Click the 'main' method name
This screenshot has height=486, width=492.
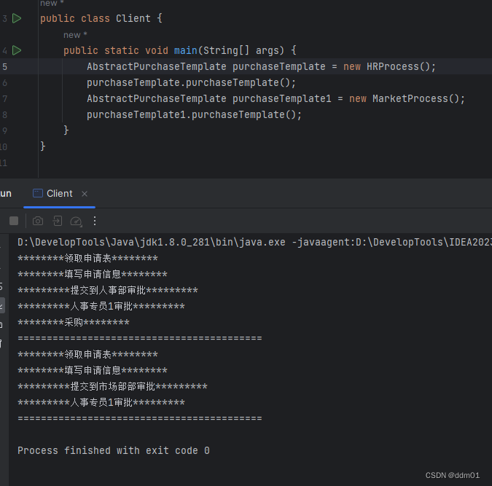186,50
